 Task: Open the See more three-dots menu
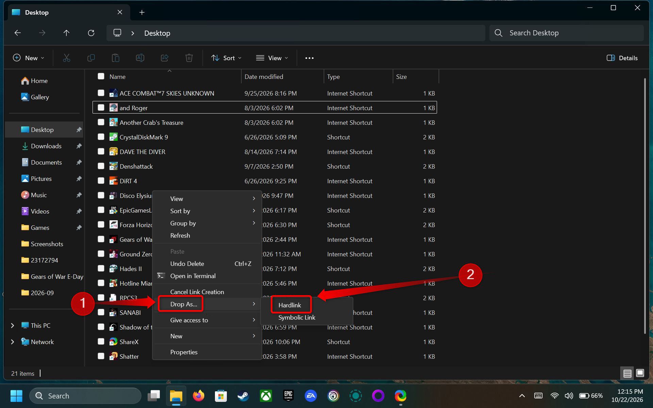pyautogui.click(x=309, y=58)
